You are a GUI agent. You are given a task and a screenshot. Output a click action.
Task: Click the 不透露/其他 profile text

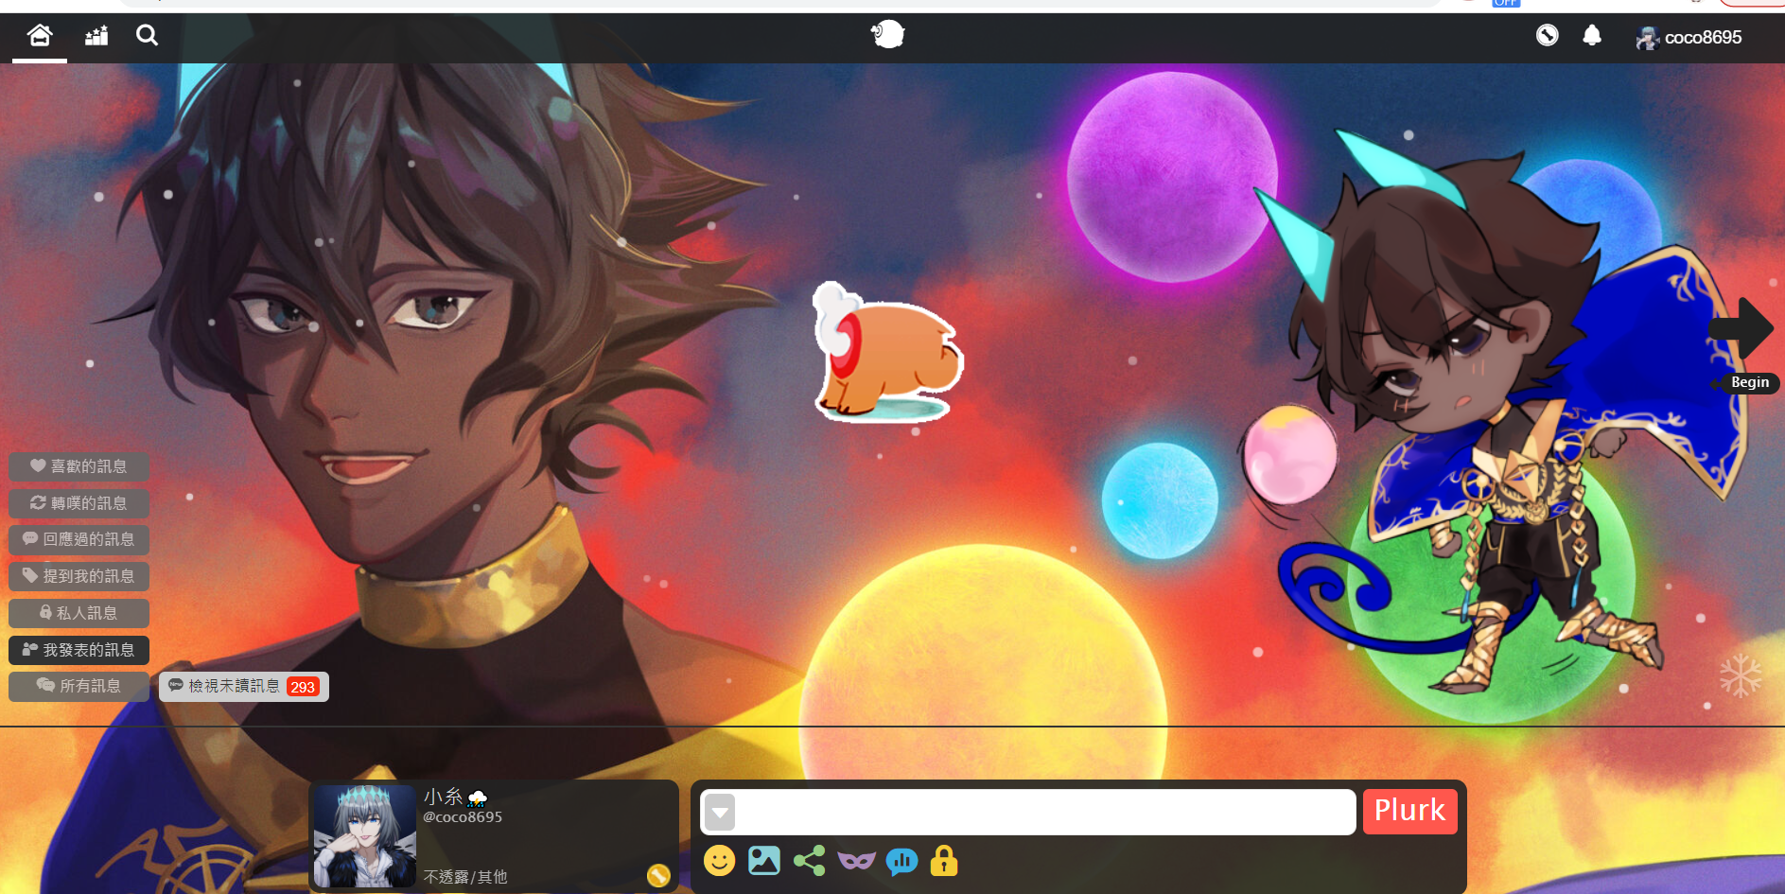465,877
